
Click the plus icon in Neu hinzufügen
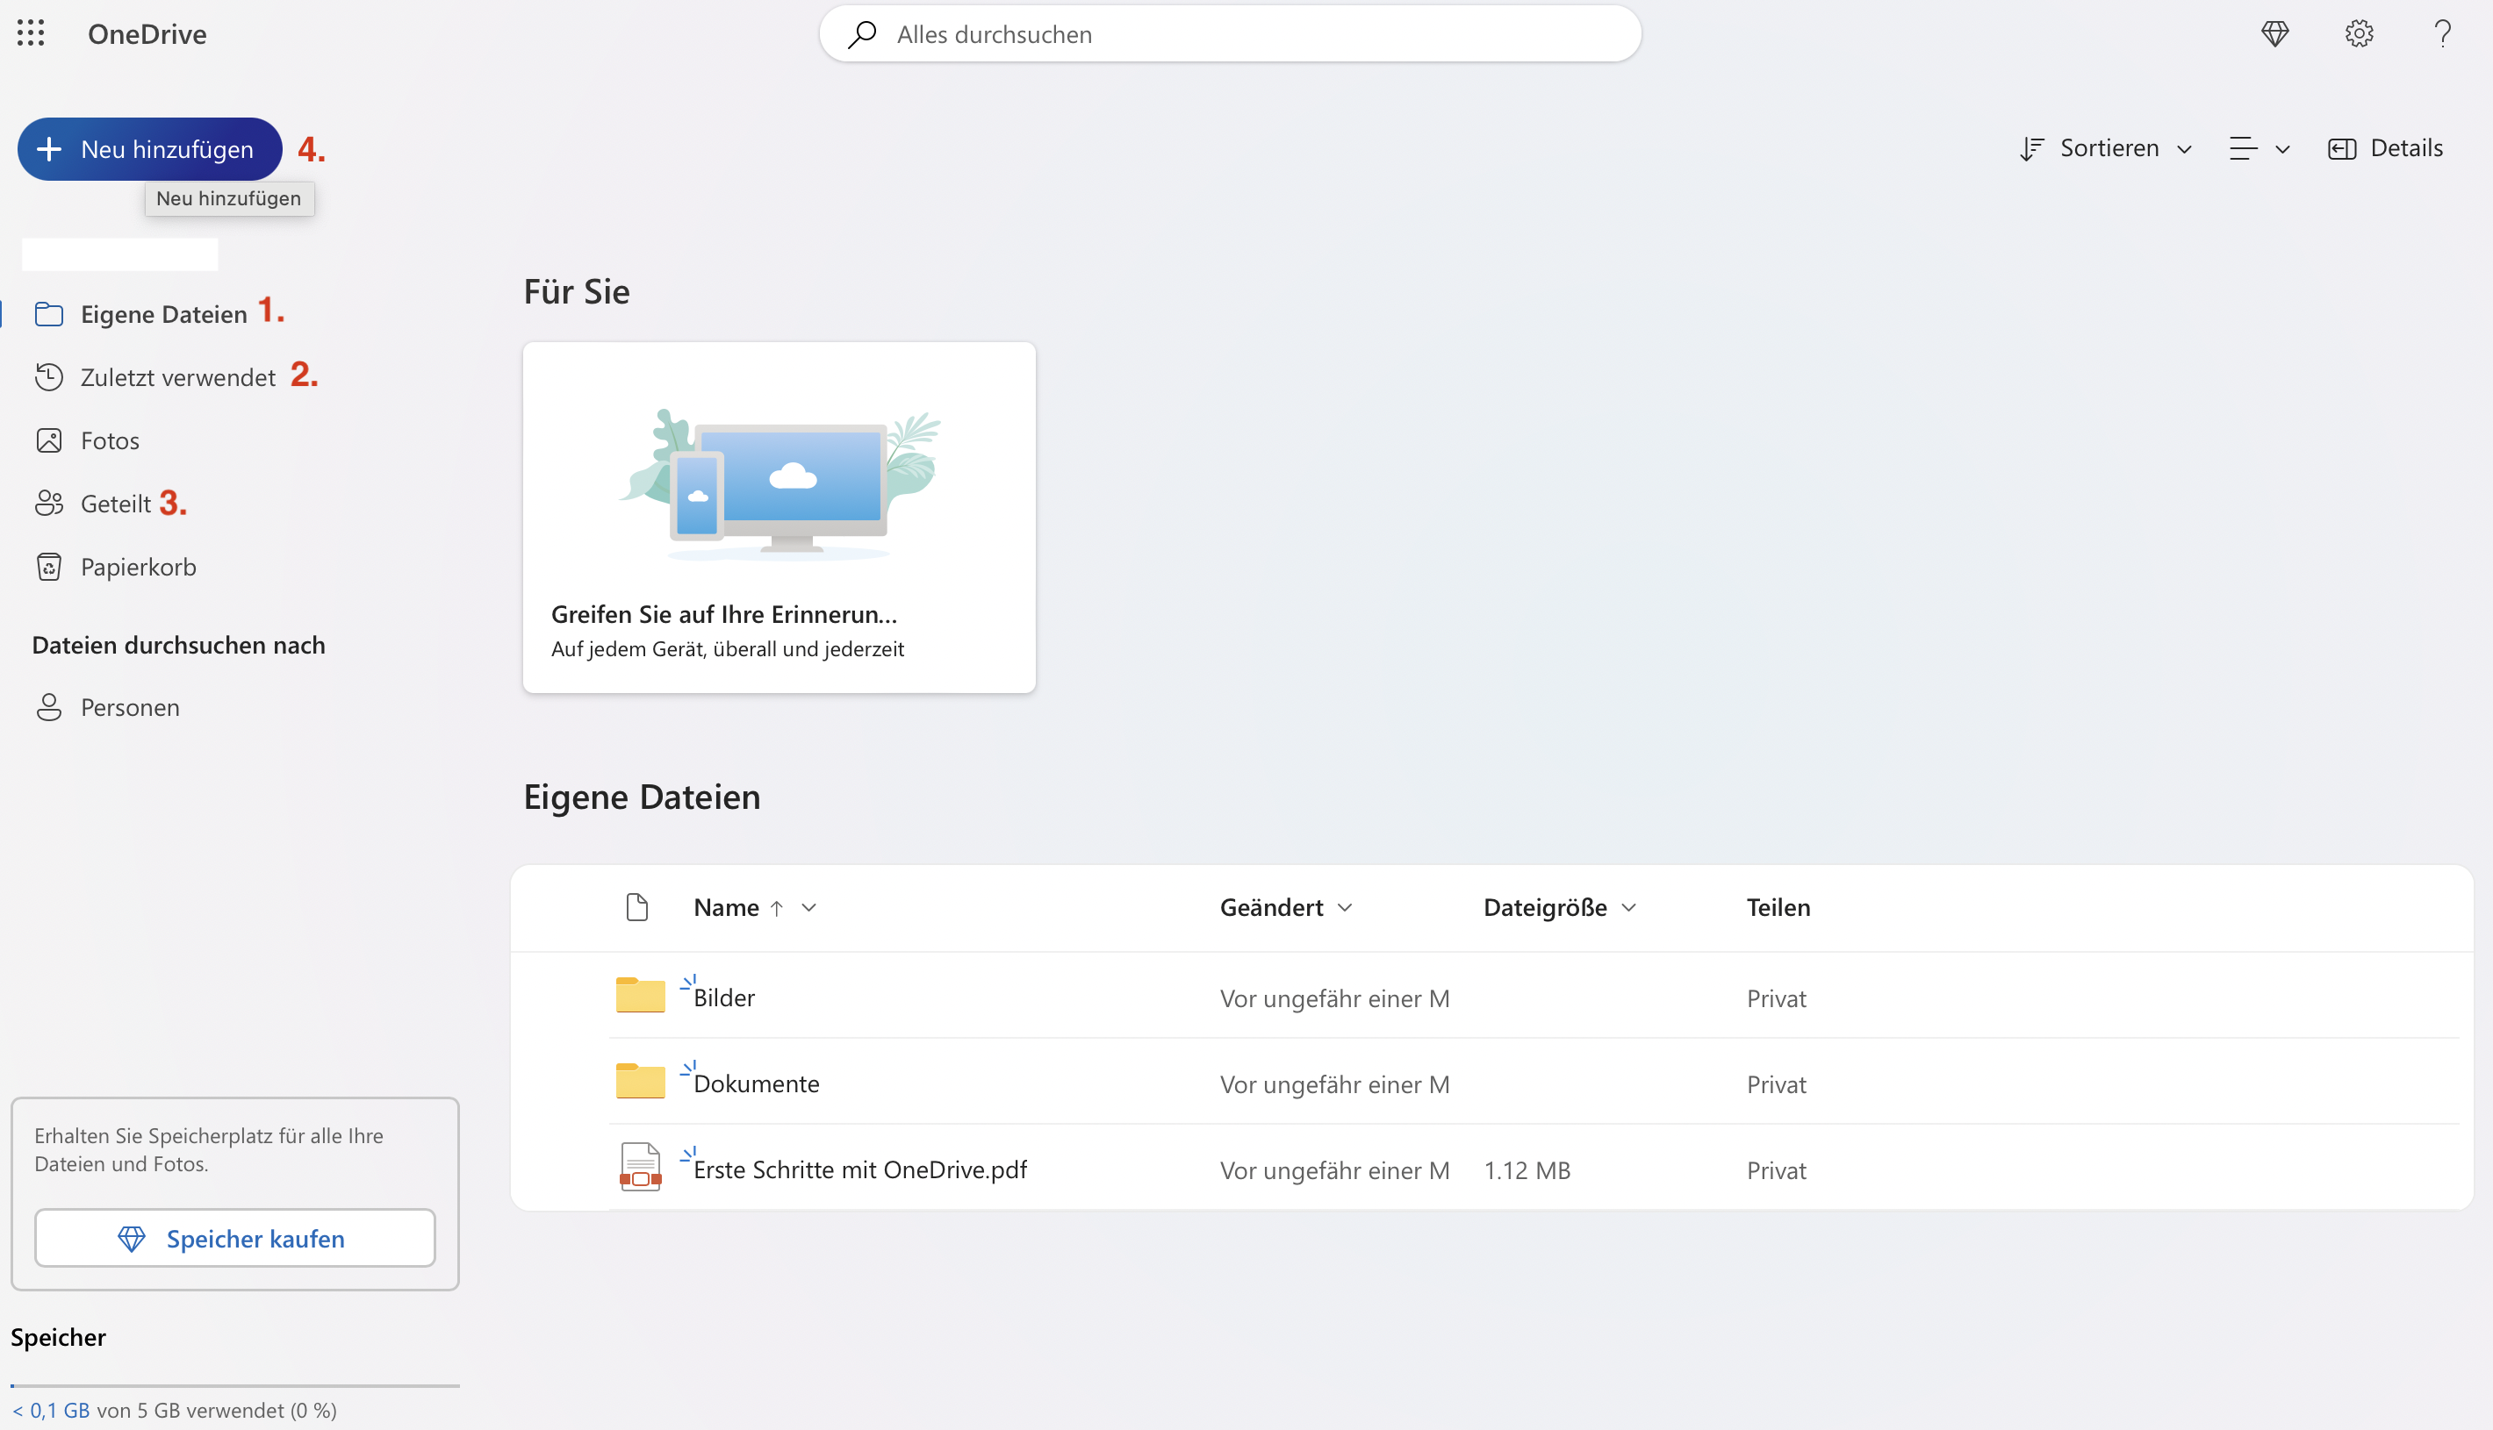click(x=49, y=149)
